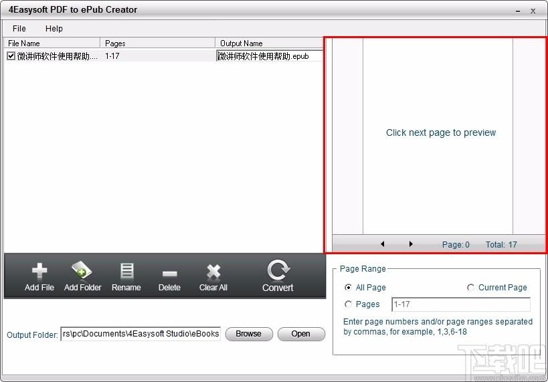
Task: Click the Add File plus icon
Action: point(39,272)
